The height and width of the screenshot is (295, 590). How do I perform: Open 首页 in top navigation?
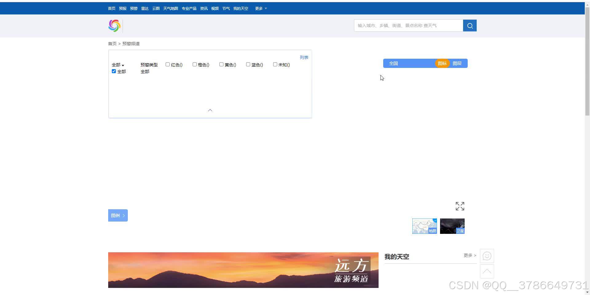tap(112, 8)
